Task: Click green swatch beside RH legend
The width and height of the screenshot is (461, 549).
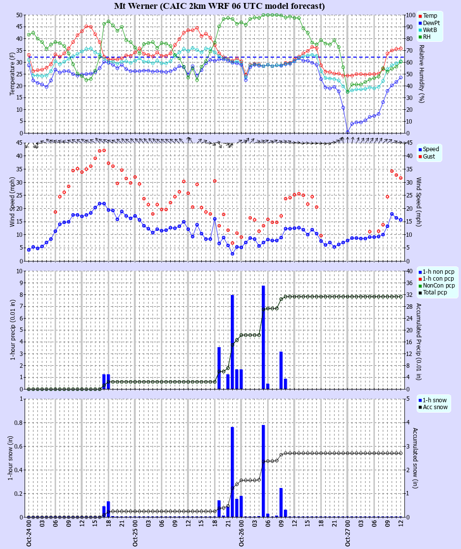Action: [420, 37]
